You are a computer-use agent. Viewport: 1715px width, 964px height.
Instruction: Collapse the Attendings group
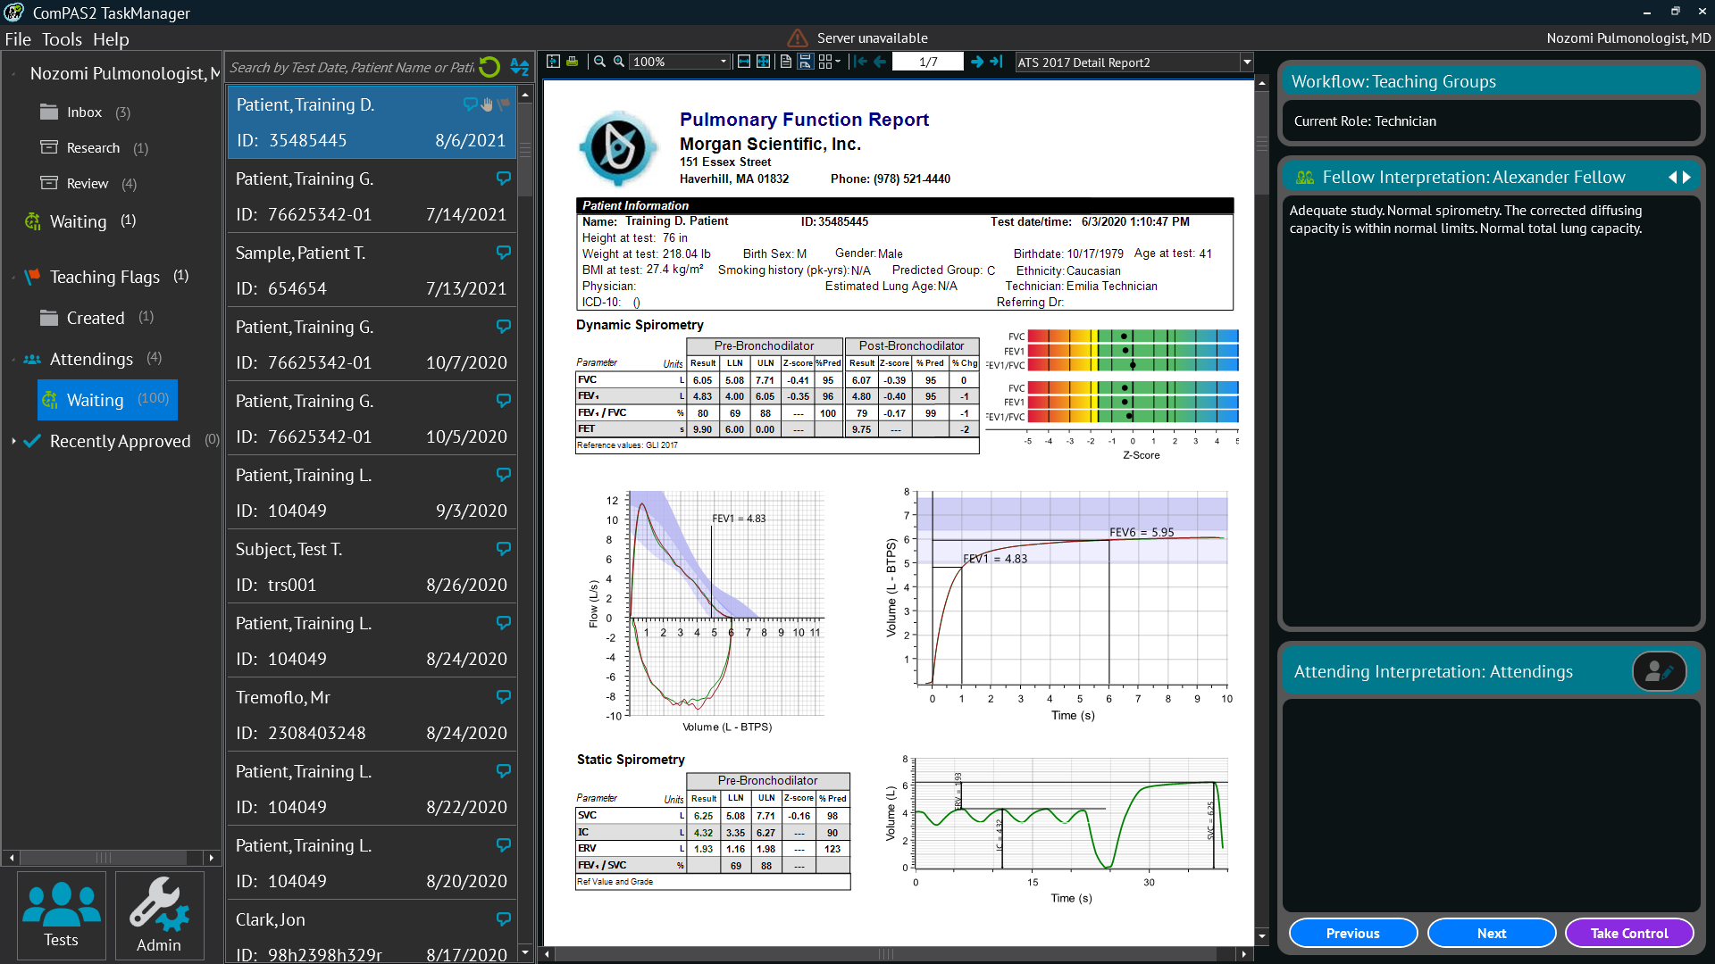pos(13,360)
